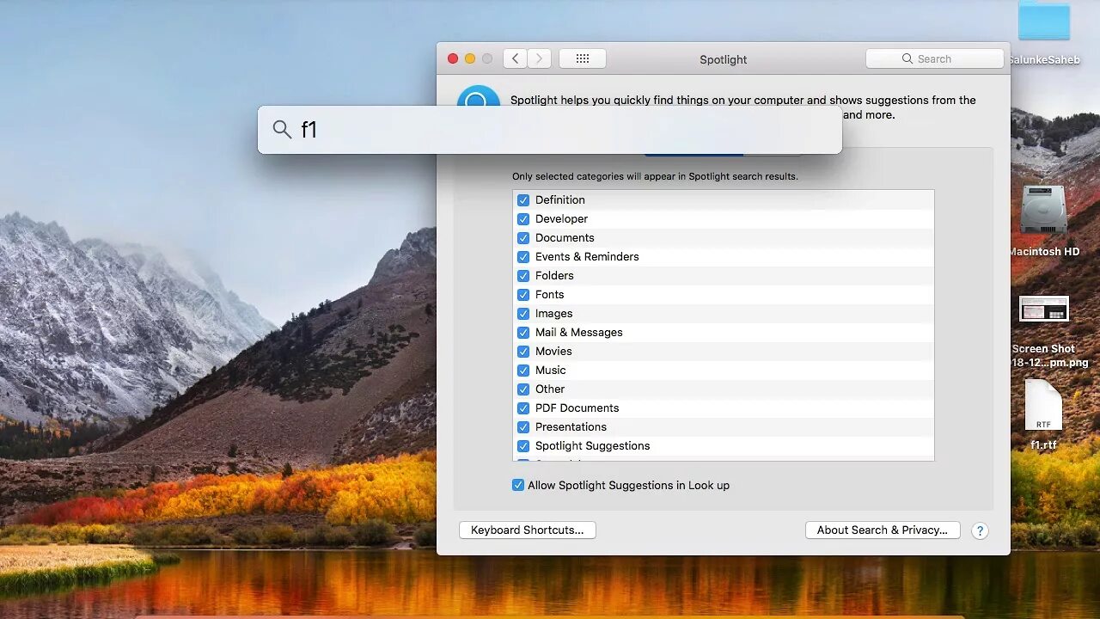Screen dimensions: 1100x619
Task: Click the preferences Search field
Action: point(935,58)
